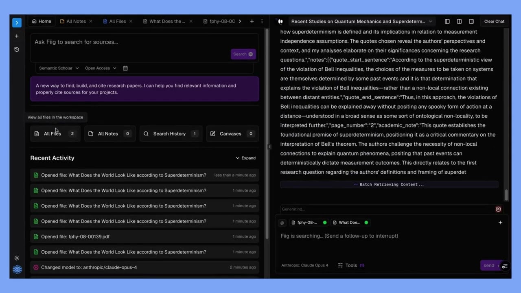This screenshot has height=293, width=521.
Task: Select the 'What Doe...' attached file chip
Action: 351,223
